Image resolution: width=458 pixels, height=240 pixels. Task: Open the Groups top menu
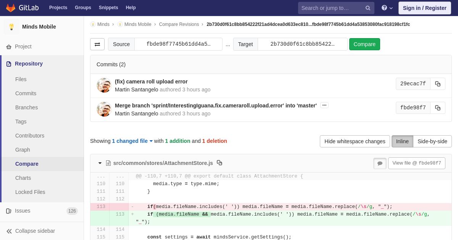83,8
